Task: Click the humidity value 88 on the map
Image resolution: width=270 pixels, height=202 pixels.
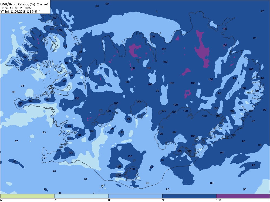Action: [59, 193]
